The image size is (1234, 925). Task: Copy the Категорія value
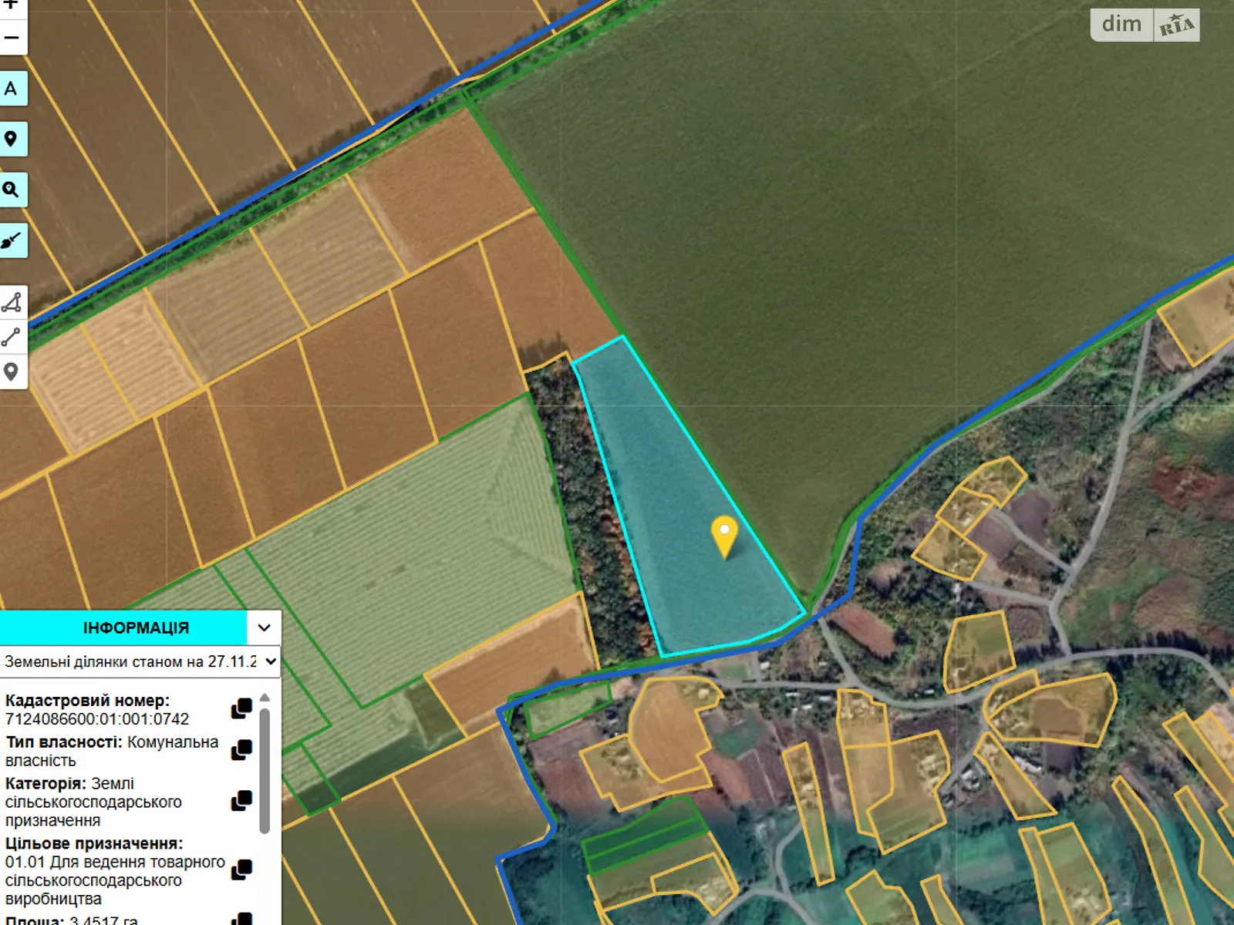(x=241, y=801)
